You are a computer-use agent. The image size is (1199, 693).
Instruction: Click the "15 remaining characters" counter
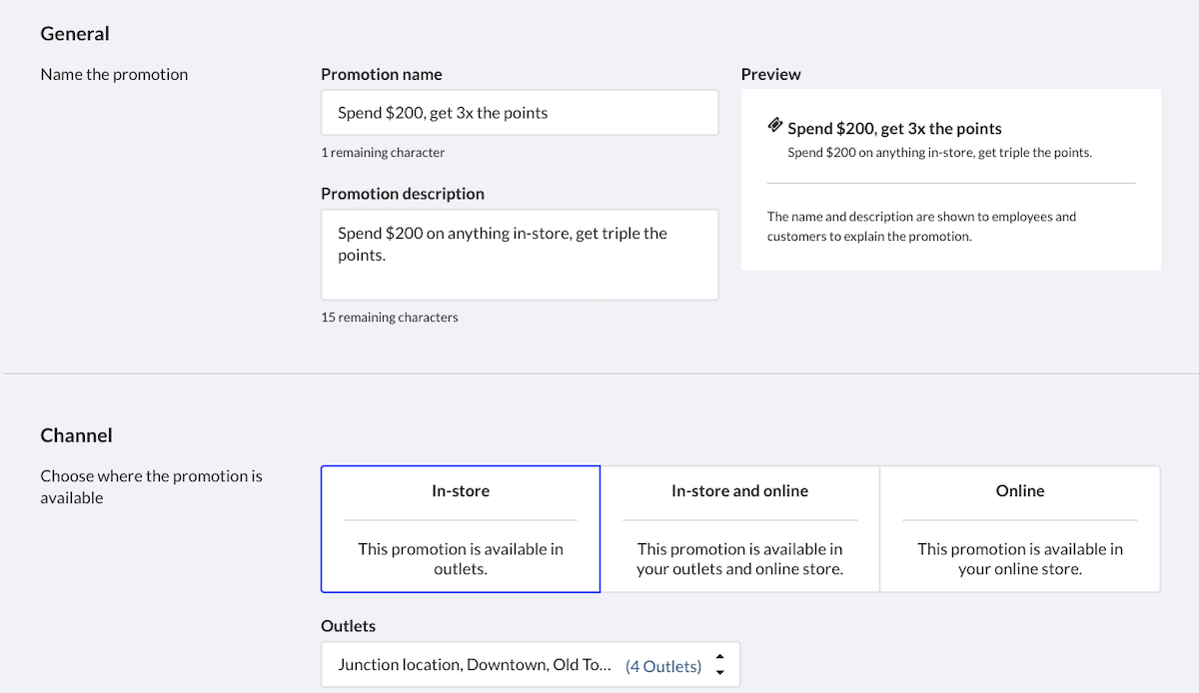[389, 318]
